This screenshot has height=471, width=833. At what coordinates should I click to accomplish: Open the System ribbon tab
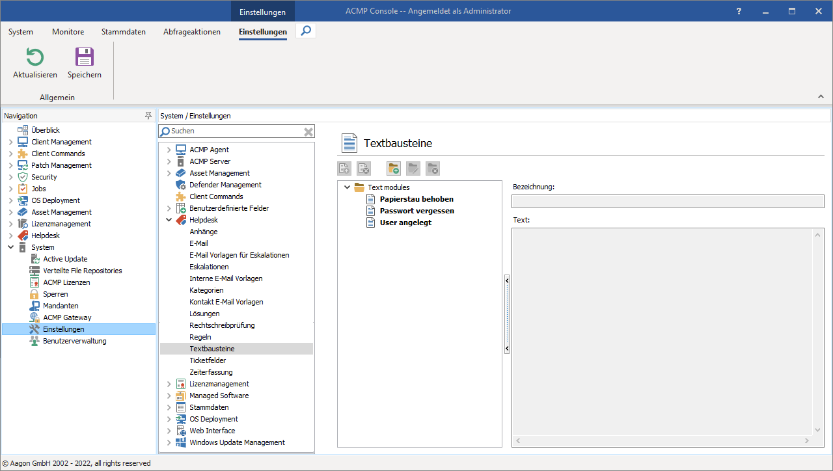pos(21,32)
